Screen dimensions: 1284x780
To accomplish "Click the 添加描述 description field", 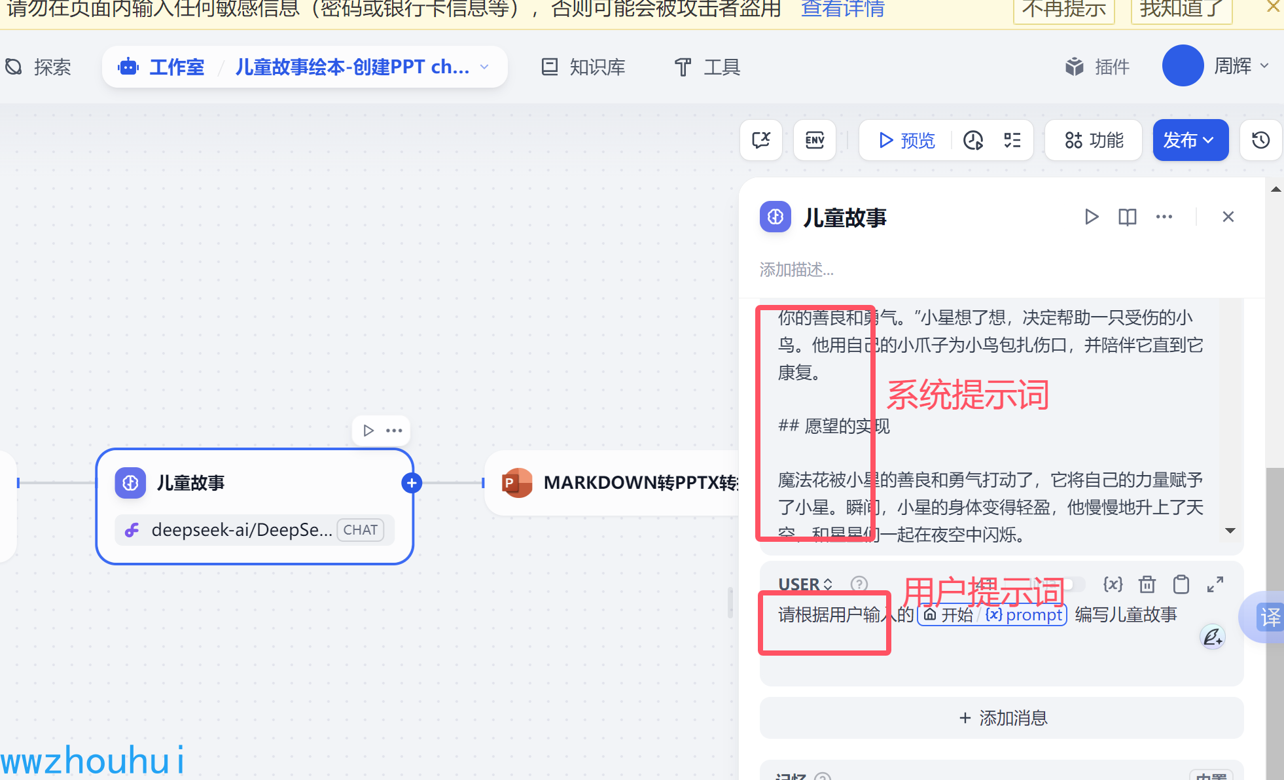I will click(x=796, y=270).
